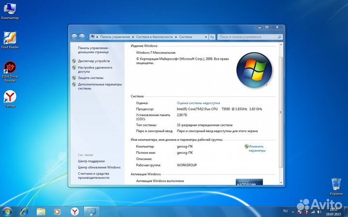The height and width of the screenshot is (217, 348).
Task: Go forward with the navigation arrow
Action: [82, 37]
